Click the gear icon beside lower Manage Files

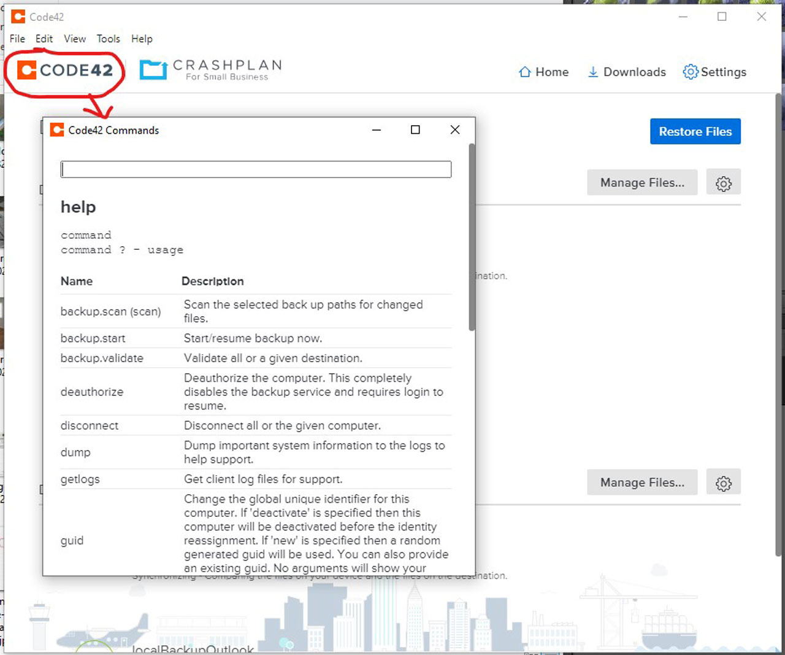724,483
